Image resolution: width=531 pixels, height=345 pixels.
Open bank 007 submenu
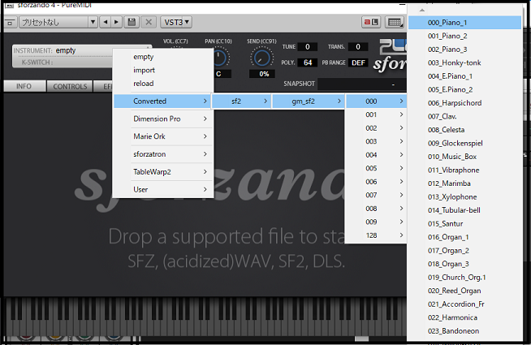pyautogui.click(x=376, y=195)
